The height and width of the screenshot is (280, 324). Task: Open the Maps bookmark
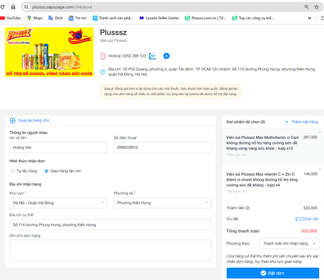click(x=35, y=18)
